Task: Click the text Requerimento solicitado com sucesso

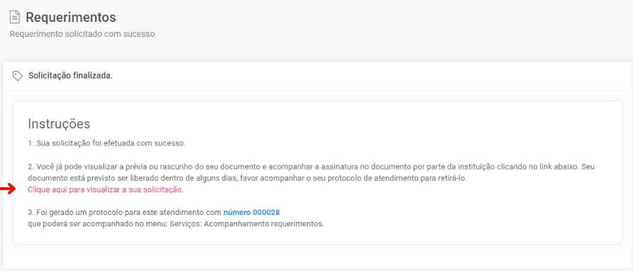Action: click(82, 34)
